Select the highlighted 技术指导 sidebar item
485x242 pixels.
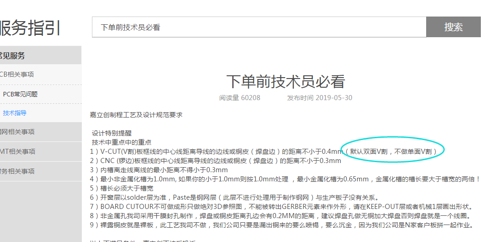[15, 113]
